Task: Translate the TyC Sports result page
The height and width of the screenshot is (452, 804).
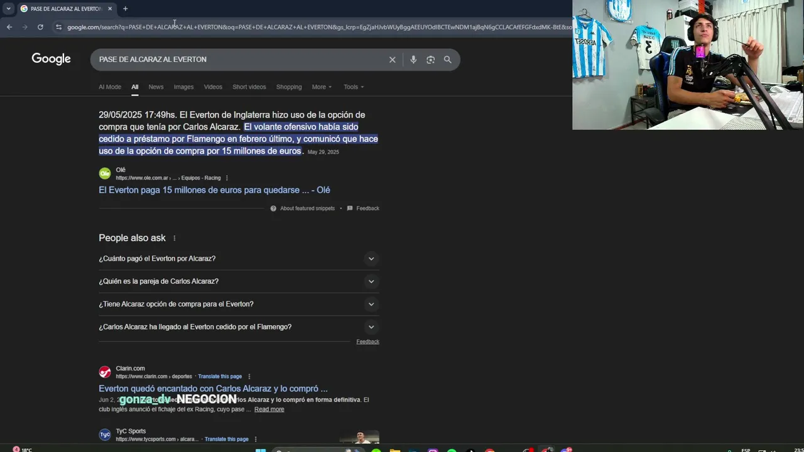Action: point(226,439)
